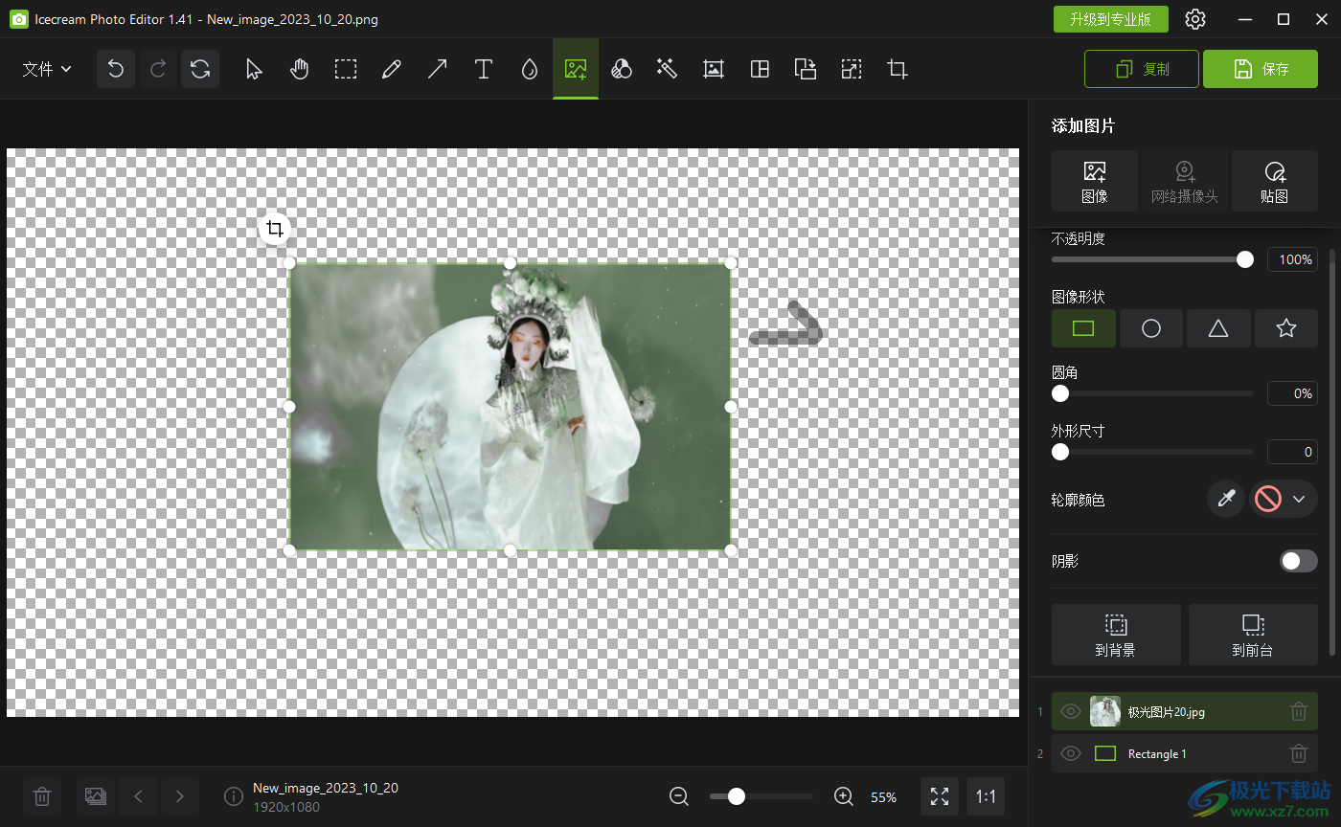Click the crop handle above the image
Image resolution: width=1341 pixels, height=827 pixels.
[275, 229]
